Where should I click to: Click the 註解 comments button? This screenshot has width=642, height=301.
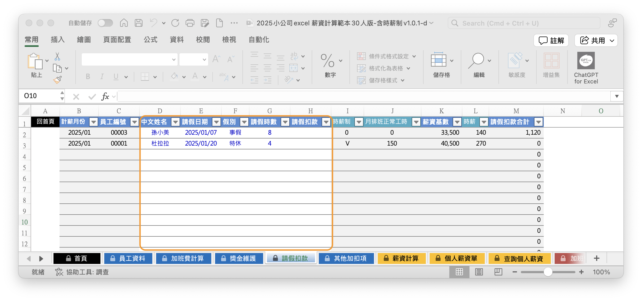[x=551, y=41]
